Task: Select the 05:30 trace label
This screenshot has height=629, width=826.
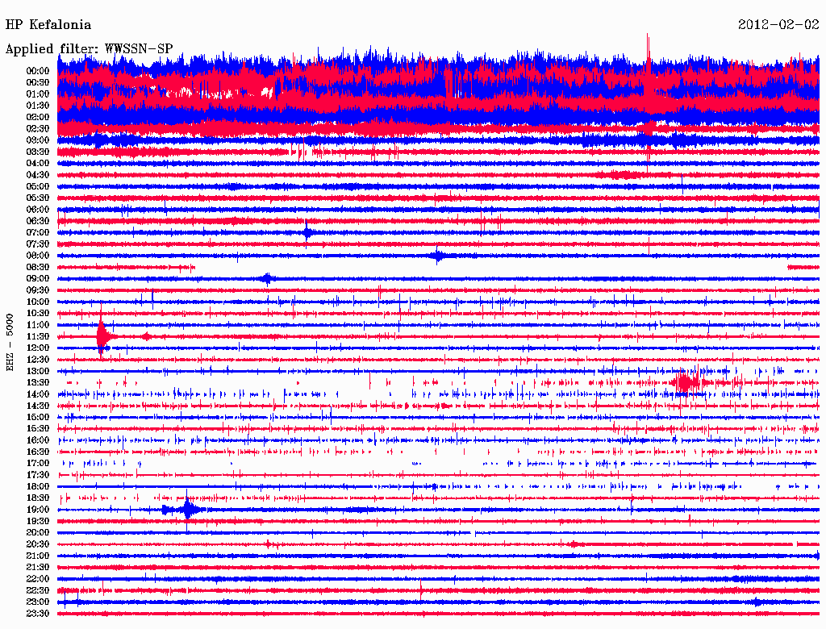Action: (x=37, y=198)
